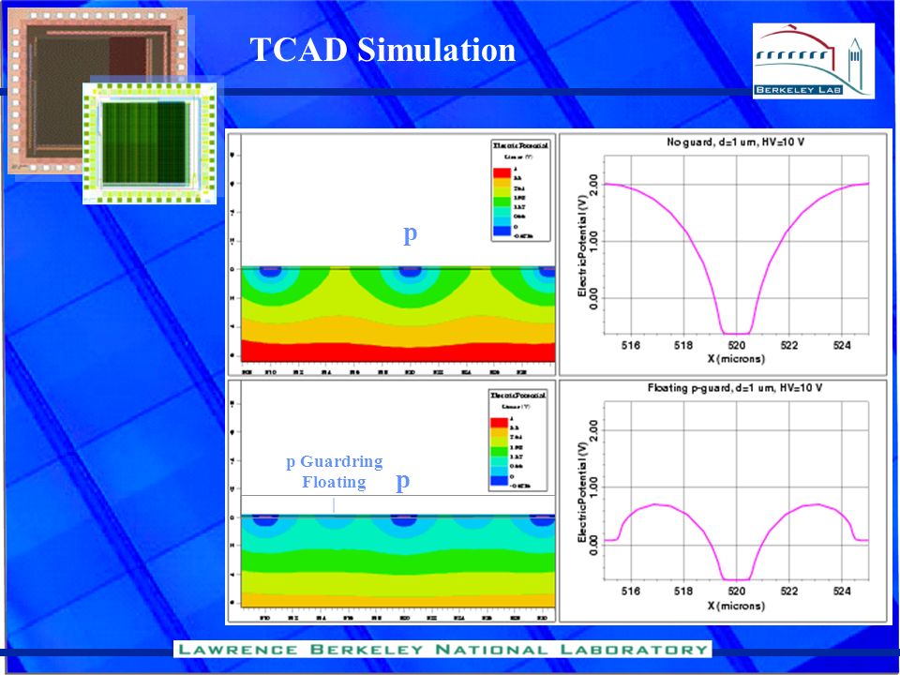Click the "TCAD Simulation" slide title

click(382, 50)
